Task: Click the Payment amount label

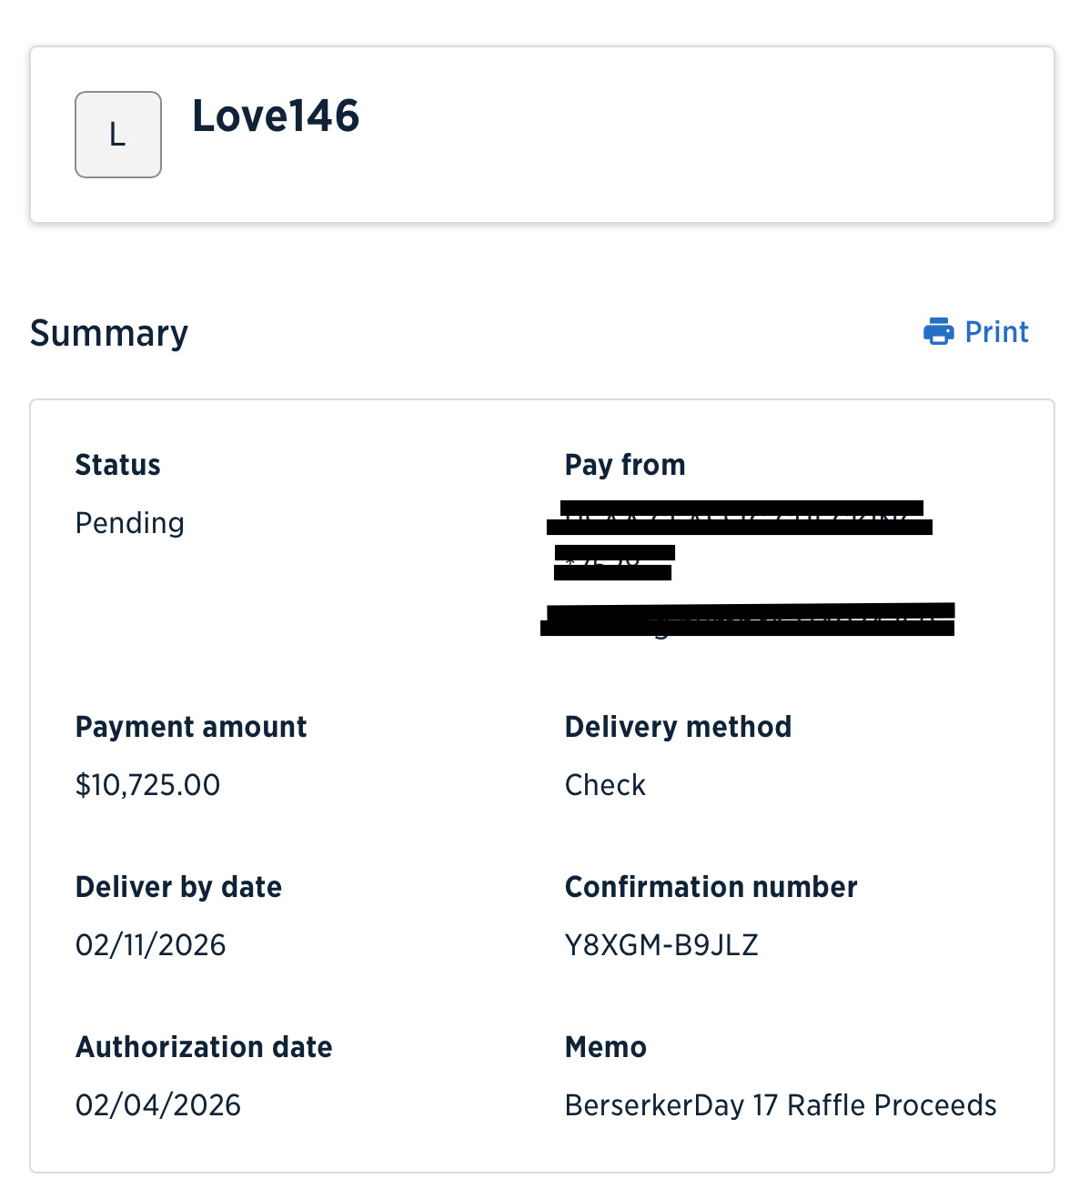Action: (191, 727)
